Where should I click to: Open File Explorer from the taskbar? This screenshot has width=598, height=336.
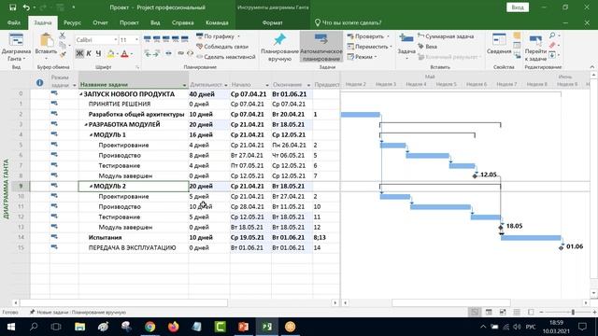[x=79, y=327]
